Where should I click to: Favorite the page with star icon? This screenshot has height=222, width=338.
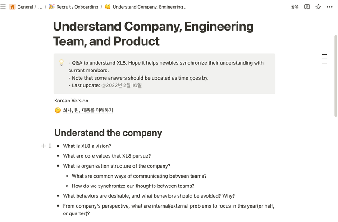coord(318,7)
